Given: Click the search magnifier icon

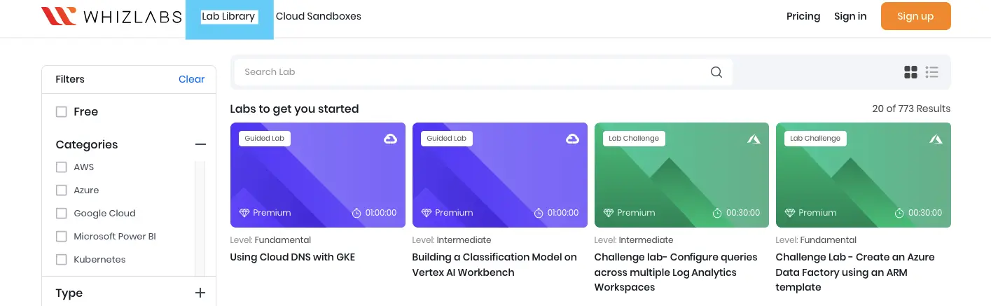Looking at the screenshot, I should (716, 72).
